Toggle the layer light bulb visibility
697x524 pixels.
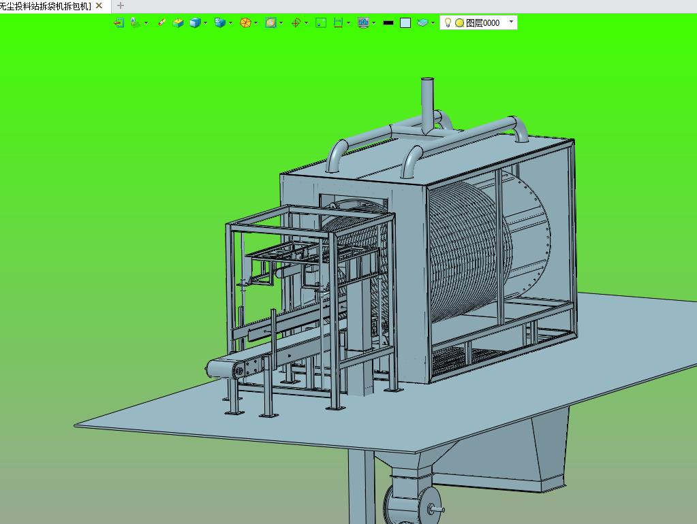[448, 22]
